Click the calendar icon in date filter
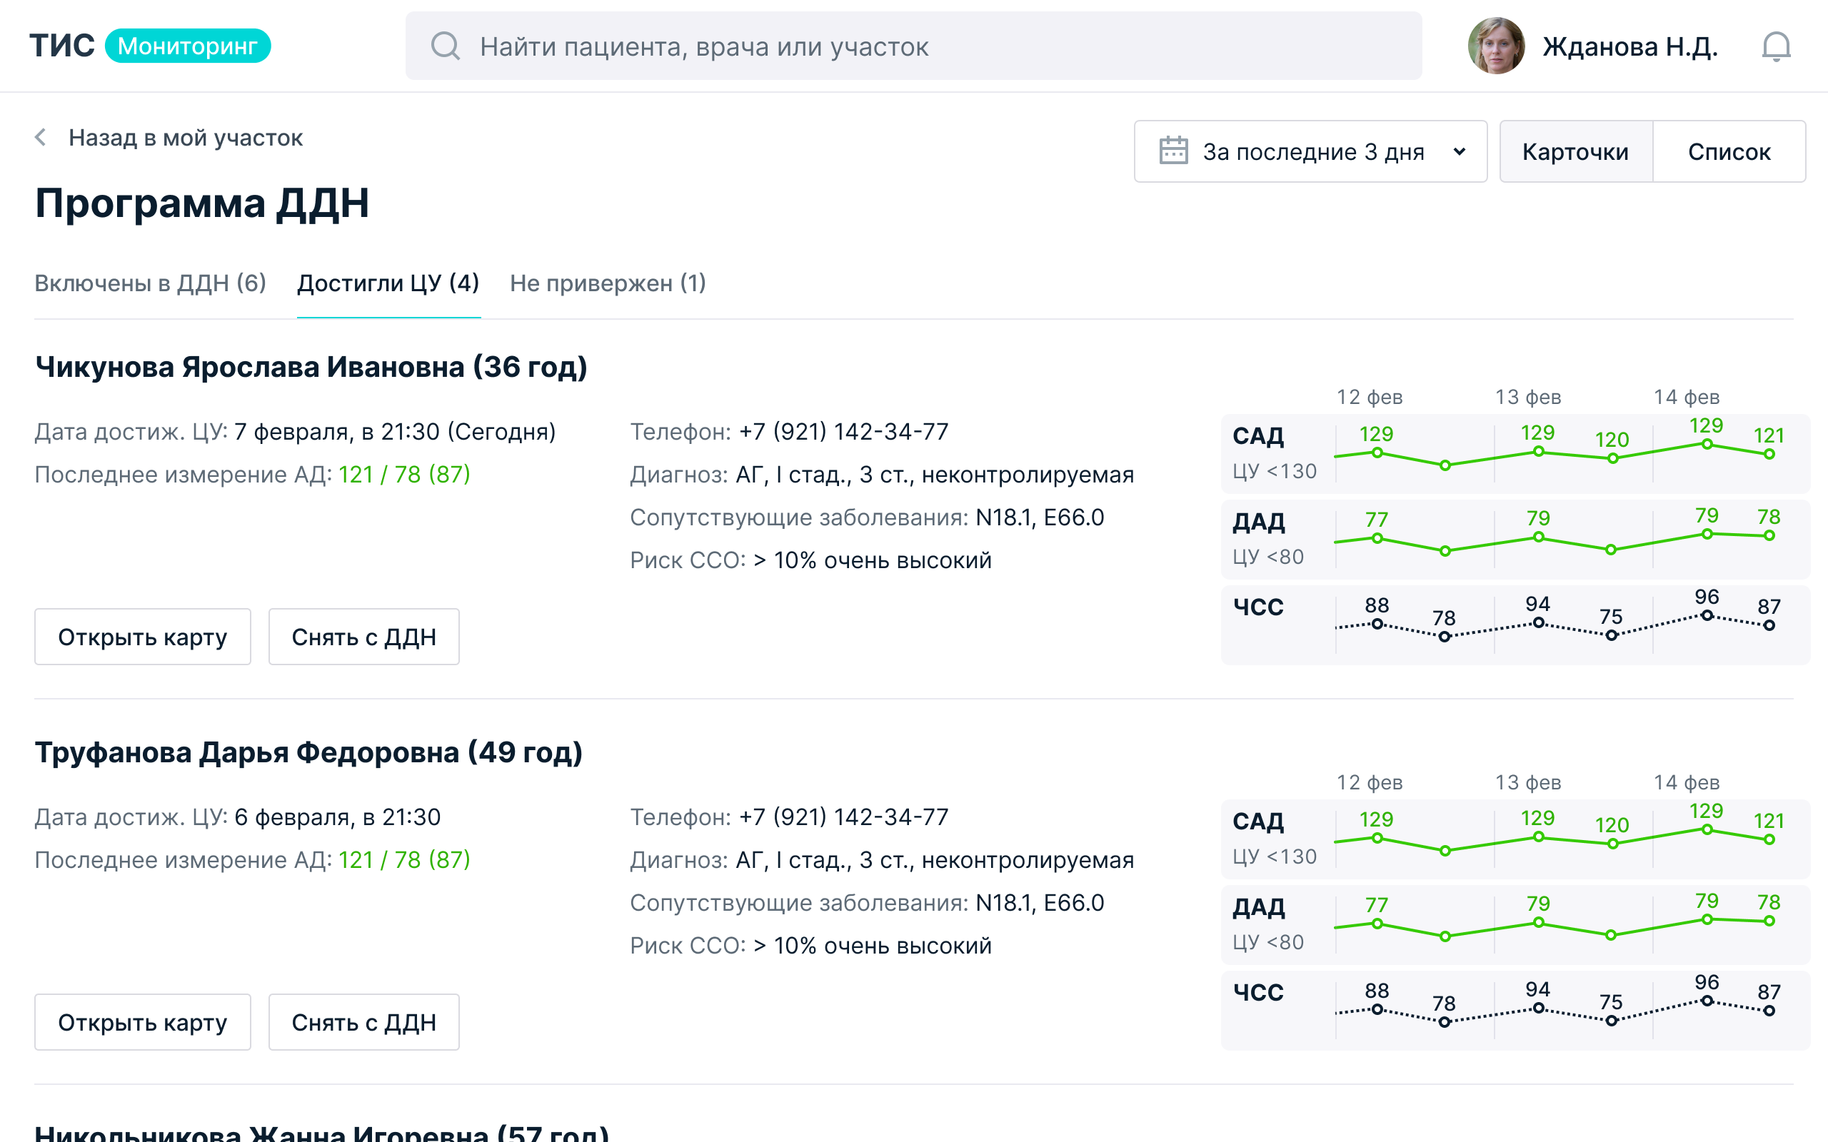The image size is (1828, 1142). [1173, 151]
